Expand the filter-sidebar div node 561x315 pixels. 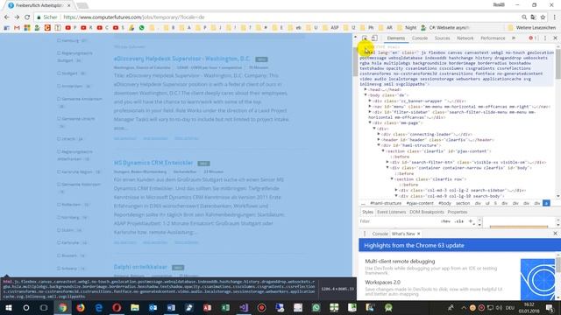click(x=370, y=112)
